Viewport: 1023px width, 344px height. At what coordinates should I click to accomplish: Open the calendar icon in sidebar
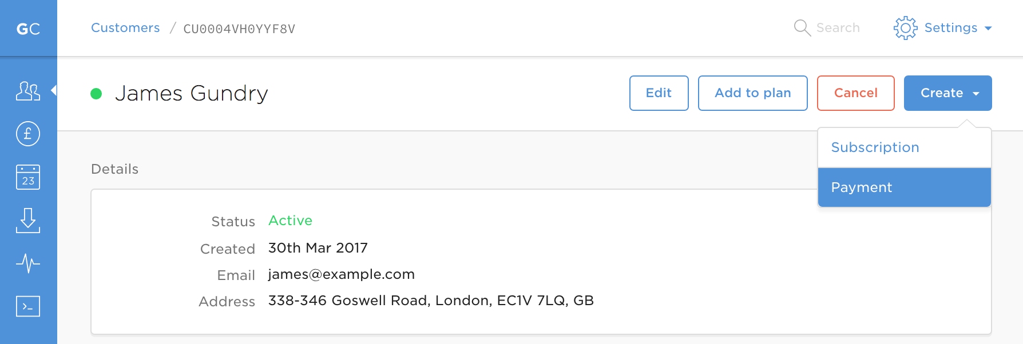[x=28, y=177]
